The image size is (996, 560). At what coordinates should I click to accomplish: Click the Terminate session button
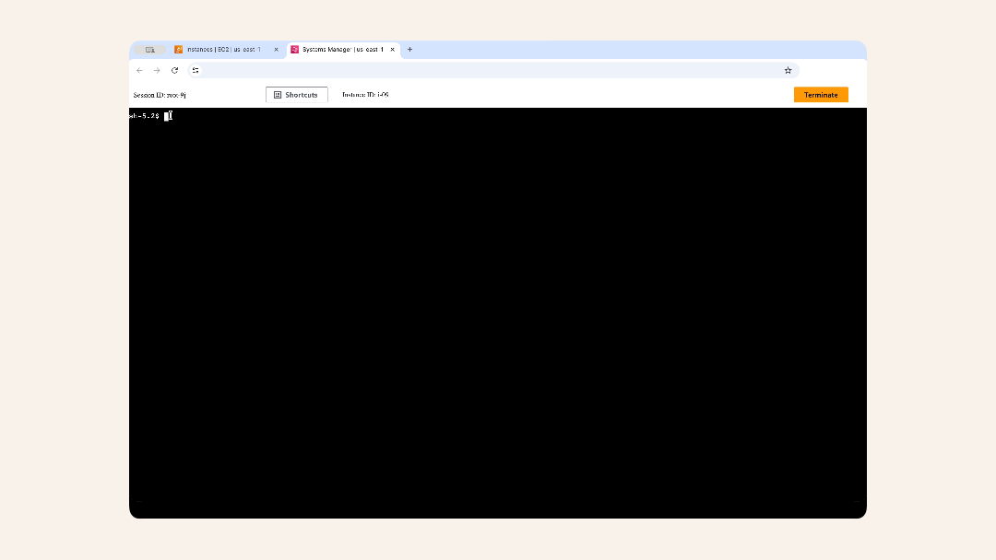click(x=821, y=94)
